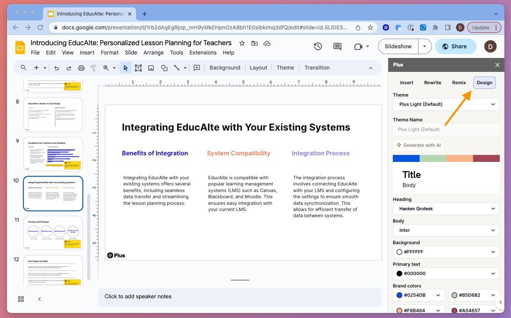Click the undo arrow icon
This screenshot has width=511, height=318.
[57, 68]
